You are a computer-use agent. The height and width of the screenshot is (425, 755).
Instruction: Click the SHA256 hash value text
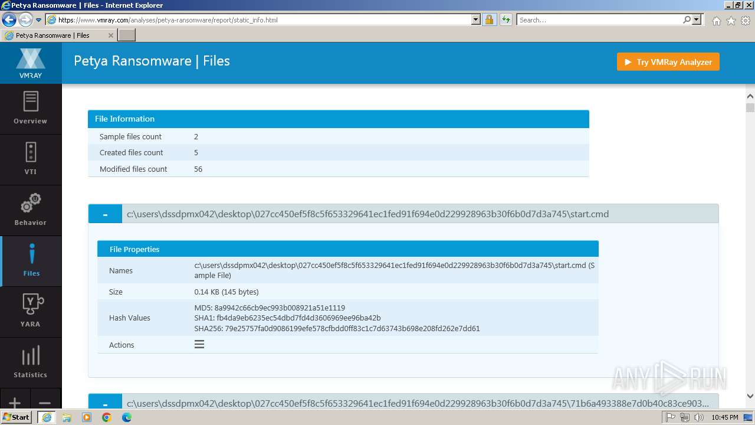tap(353, 328)
